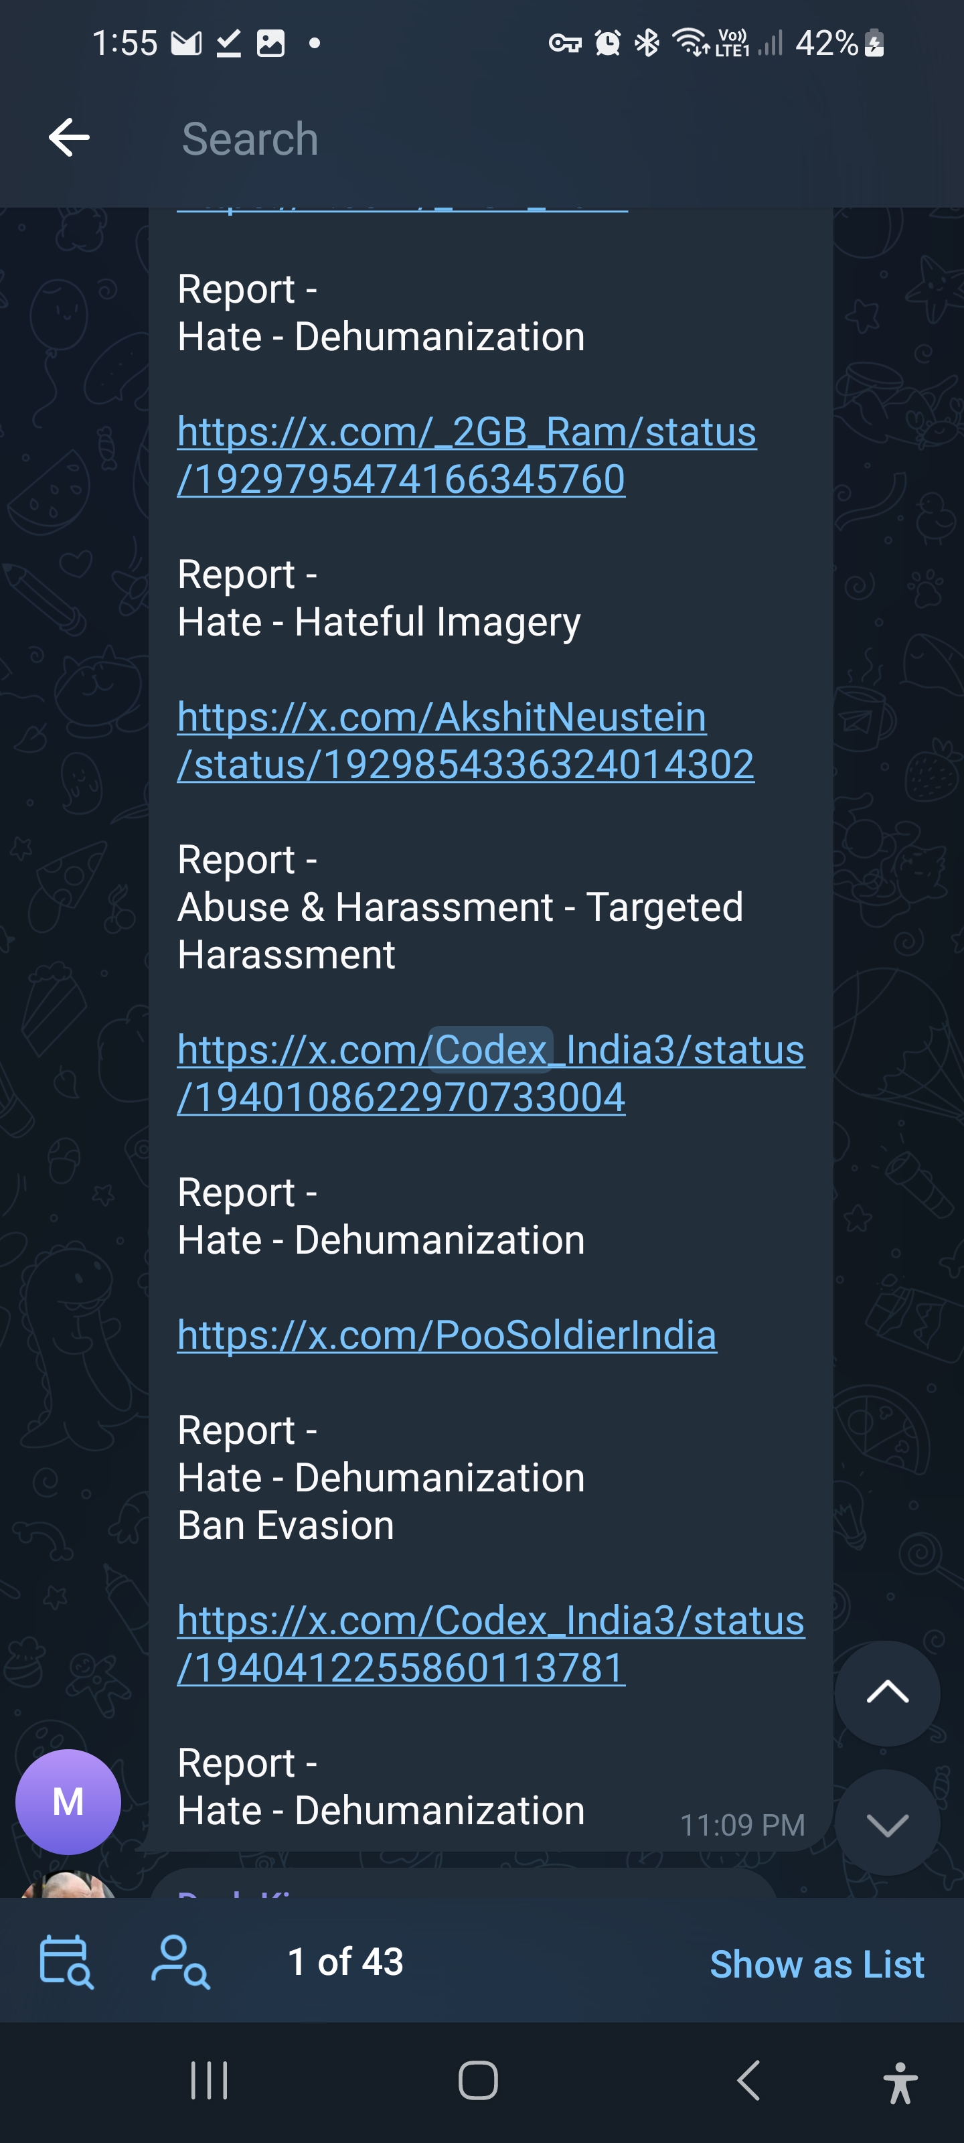The width and height of the screenshot is (964, 2143).
Task: Tap the purple M avatar
Action: pyautogui.click(x=68, y=1802)
